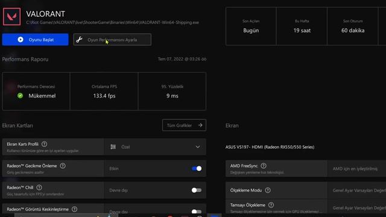
Task: Click the green Mükemmel checkmark icon
Action: tap(20, 96)
